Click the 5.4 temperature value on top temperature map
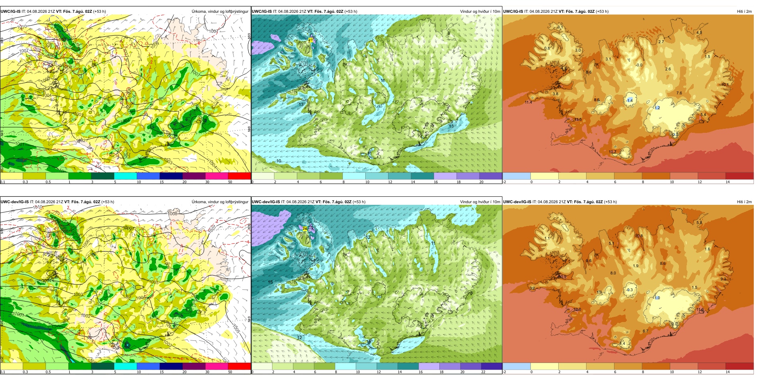The image size is (761, 380). click(703, 115)
